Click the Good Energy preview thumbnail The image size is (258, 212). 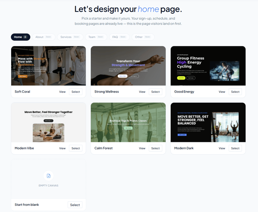coord(208,66)
